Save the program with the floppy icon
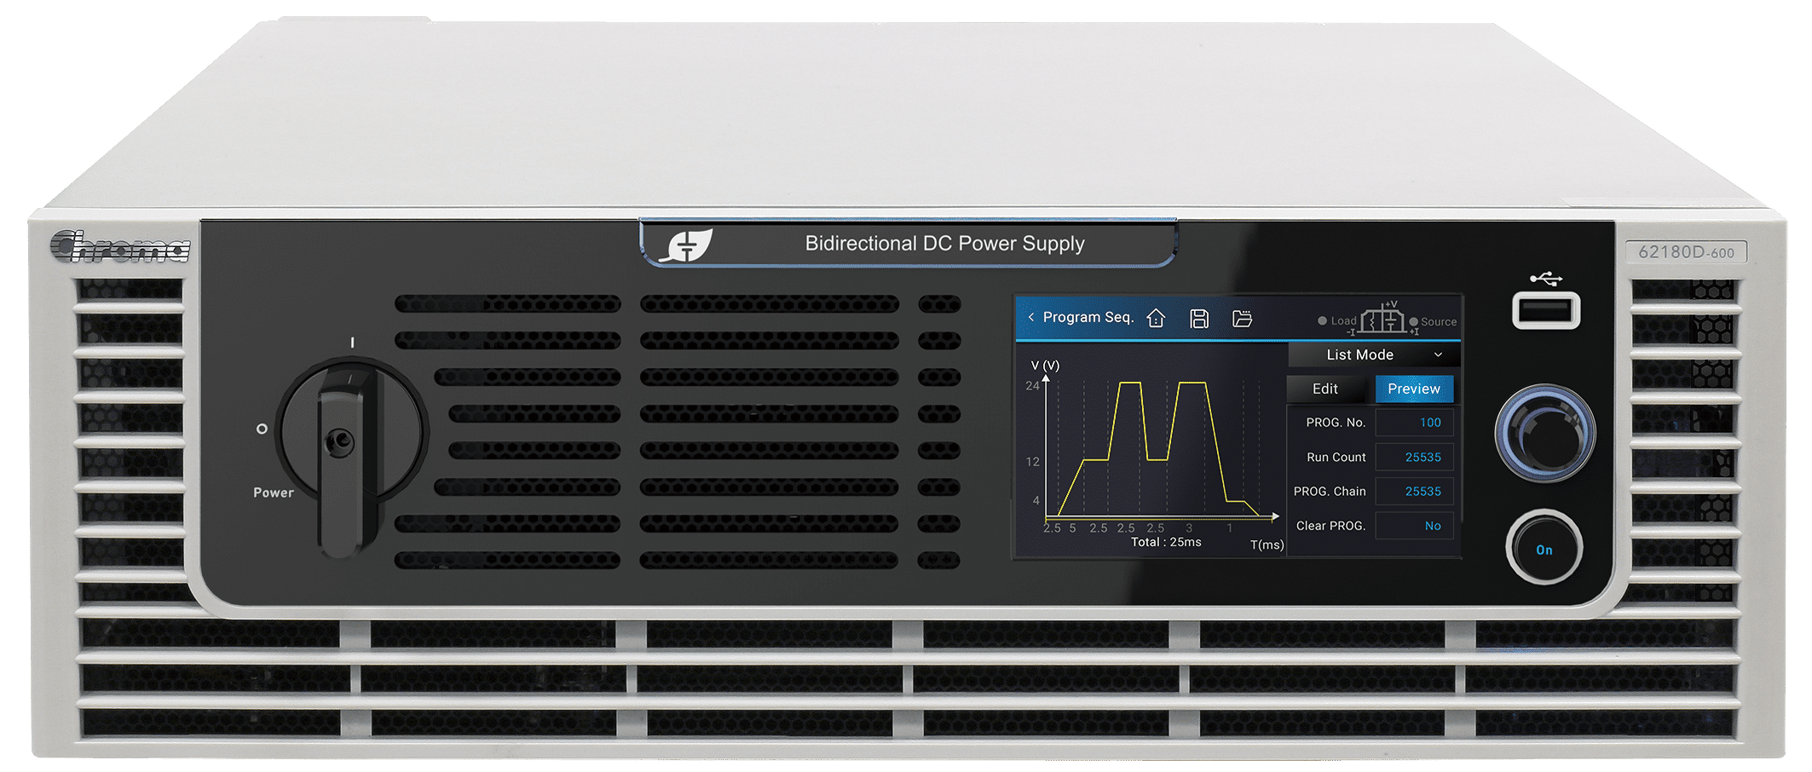 [x=1199, y=319]
